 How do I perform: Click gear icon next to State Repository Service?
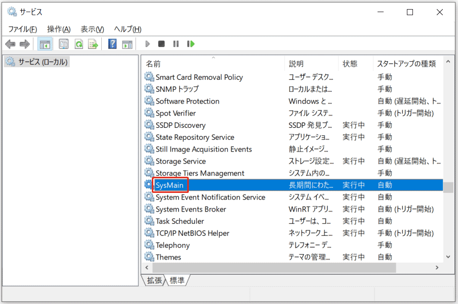(x=149, y=137)
